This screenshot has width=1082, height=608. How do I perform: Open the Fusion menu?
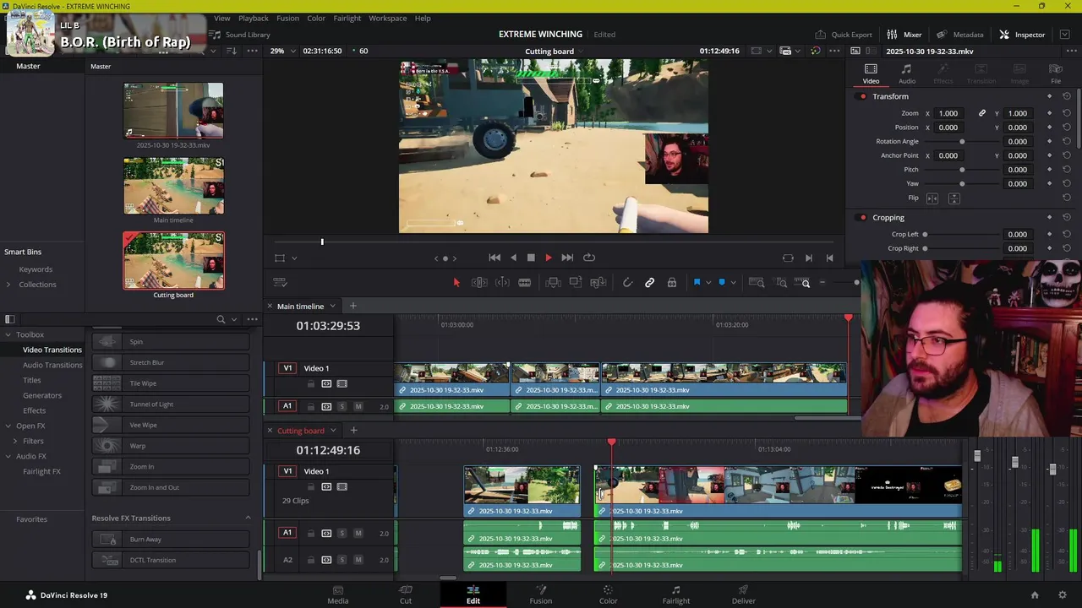click(287, 18)
